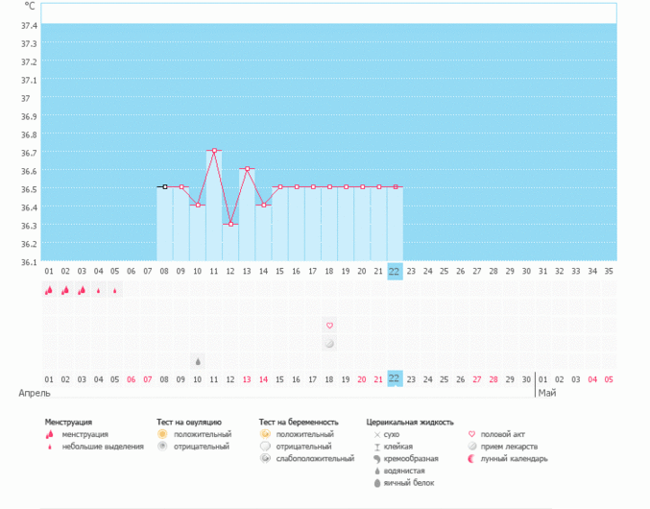650x509 pixels.
Task: Click the light discharge icon on day 05
Action: click(115, 290)
